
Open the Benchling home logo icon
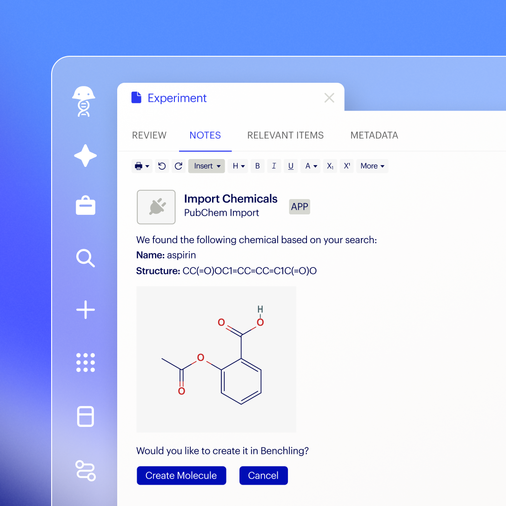[84, 101]
